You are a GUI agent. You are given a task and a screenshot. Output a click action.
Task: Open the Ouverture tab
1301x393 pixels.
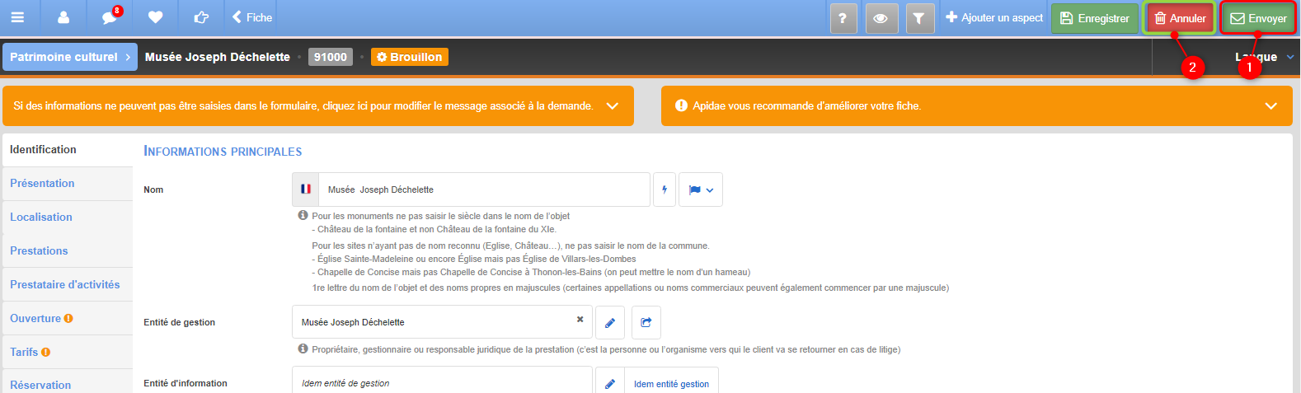(x=68, y=319)
